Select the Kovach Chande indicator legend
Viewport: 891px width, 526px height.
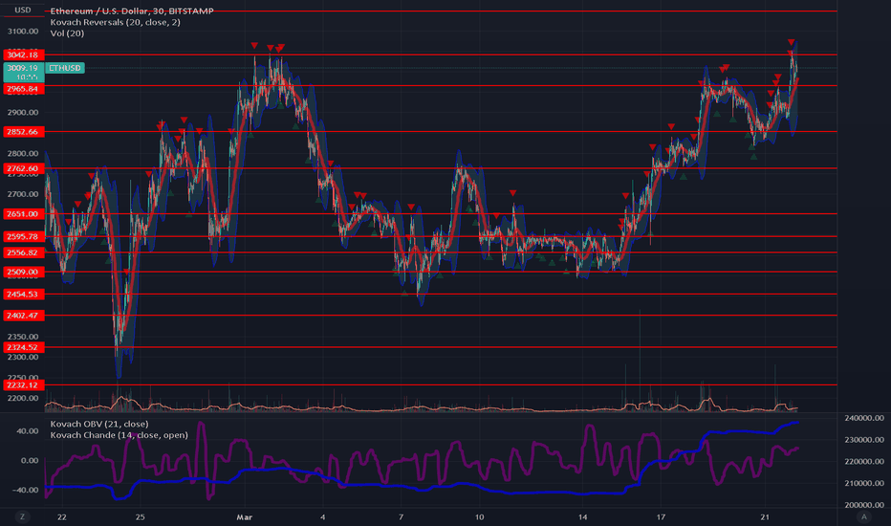pos(119,435)
